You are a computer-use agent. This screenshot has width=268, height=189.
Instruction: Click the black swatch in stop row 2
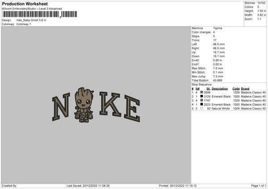pos(201,96)
